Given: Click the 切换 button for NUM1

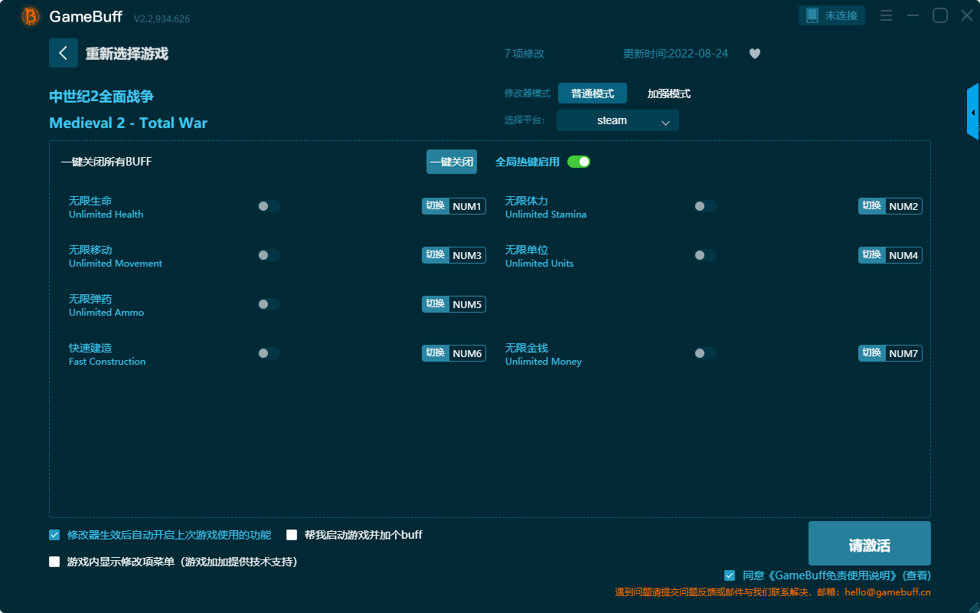Looking at the screenshot, I should (x=436, y=206).
